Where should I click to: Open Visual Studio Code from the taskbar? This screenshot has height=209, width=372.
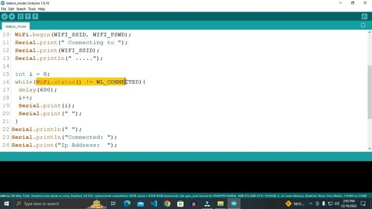point(153,204)
